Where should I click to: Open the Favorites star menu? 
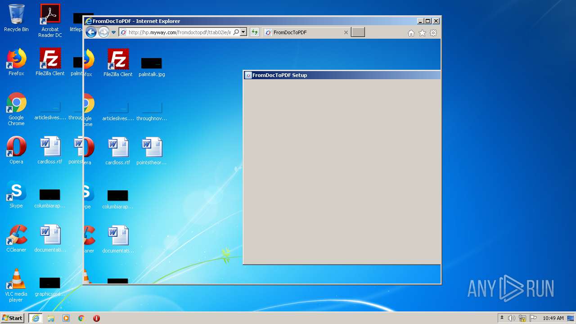pyautogui.click(x=422, y=33)
